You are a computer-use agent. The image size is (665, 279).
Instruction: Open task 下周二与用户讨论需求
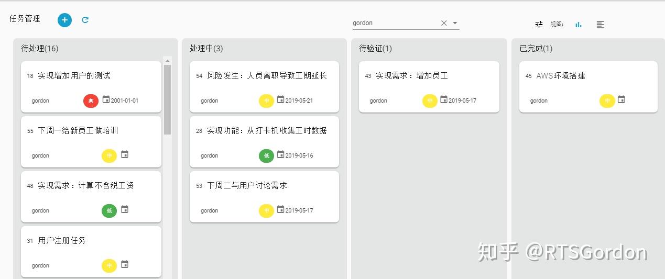tap(247, 185)
